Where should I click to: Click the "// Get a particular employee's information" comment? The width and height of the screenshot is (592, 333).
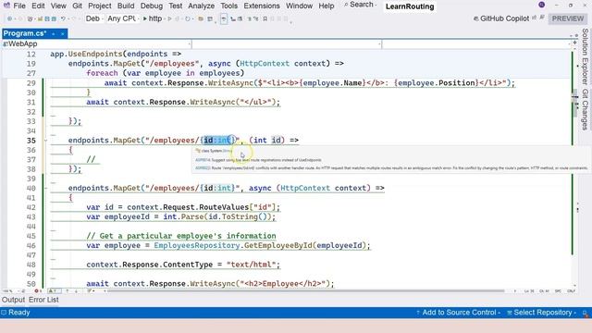[x=181, y=236]
